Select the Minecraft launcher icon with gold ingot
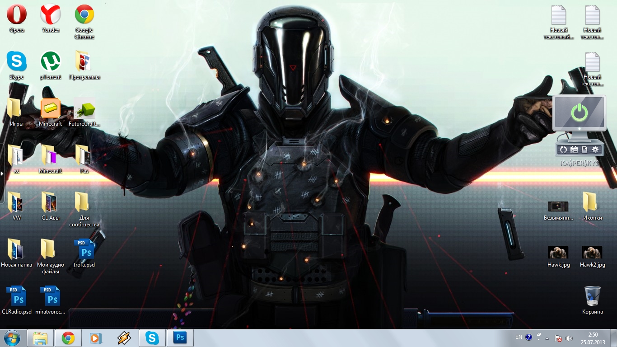 [x=51, y=112]
